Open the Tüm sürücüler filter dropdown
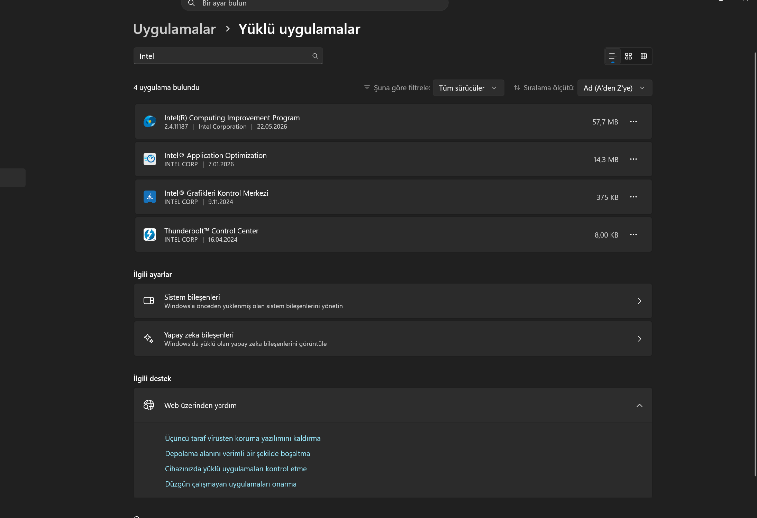Image resolution: width=757 pixels, height=518 pixels. [x=468, y=88]
